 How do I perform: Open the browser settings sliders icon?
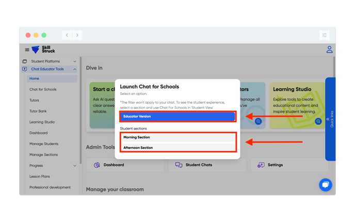coord(324,35)
